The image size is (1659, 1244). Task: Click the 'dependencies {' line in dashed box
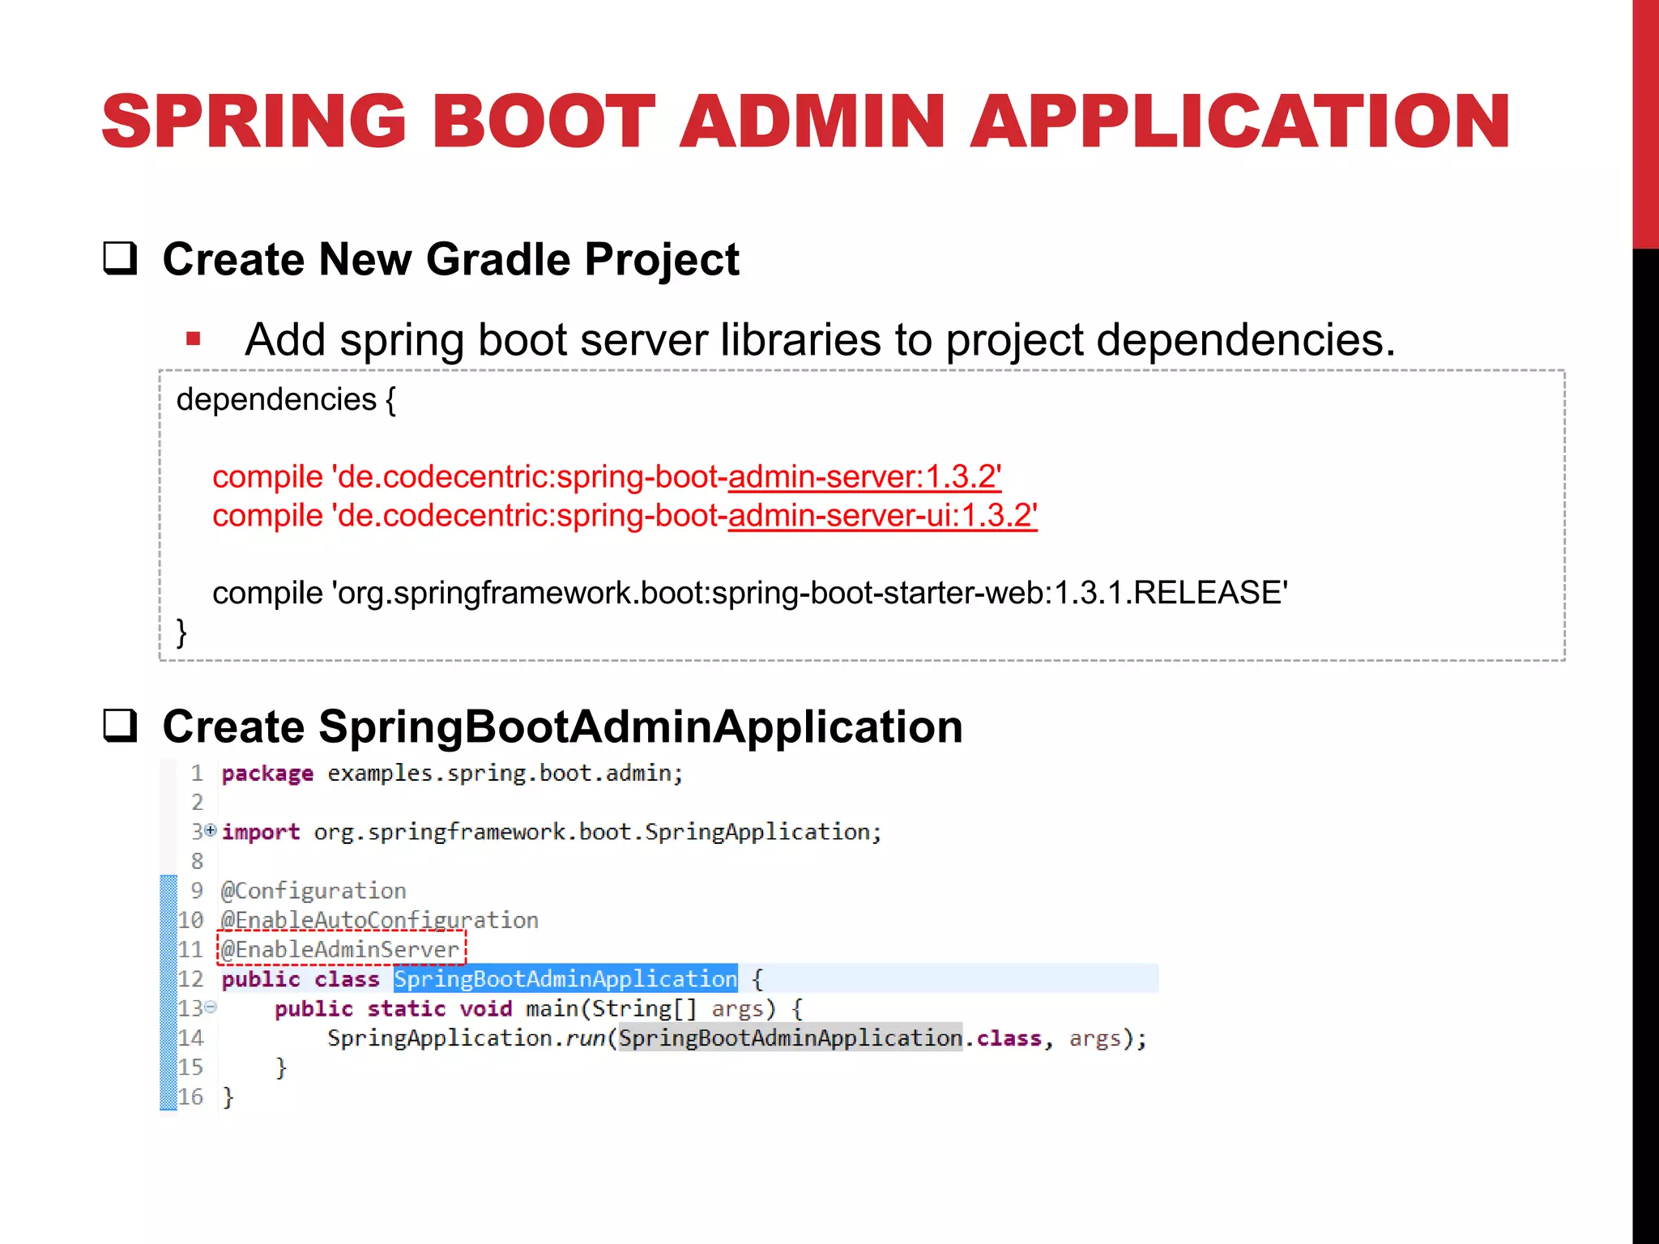286,400
